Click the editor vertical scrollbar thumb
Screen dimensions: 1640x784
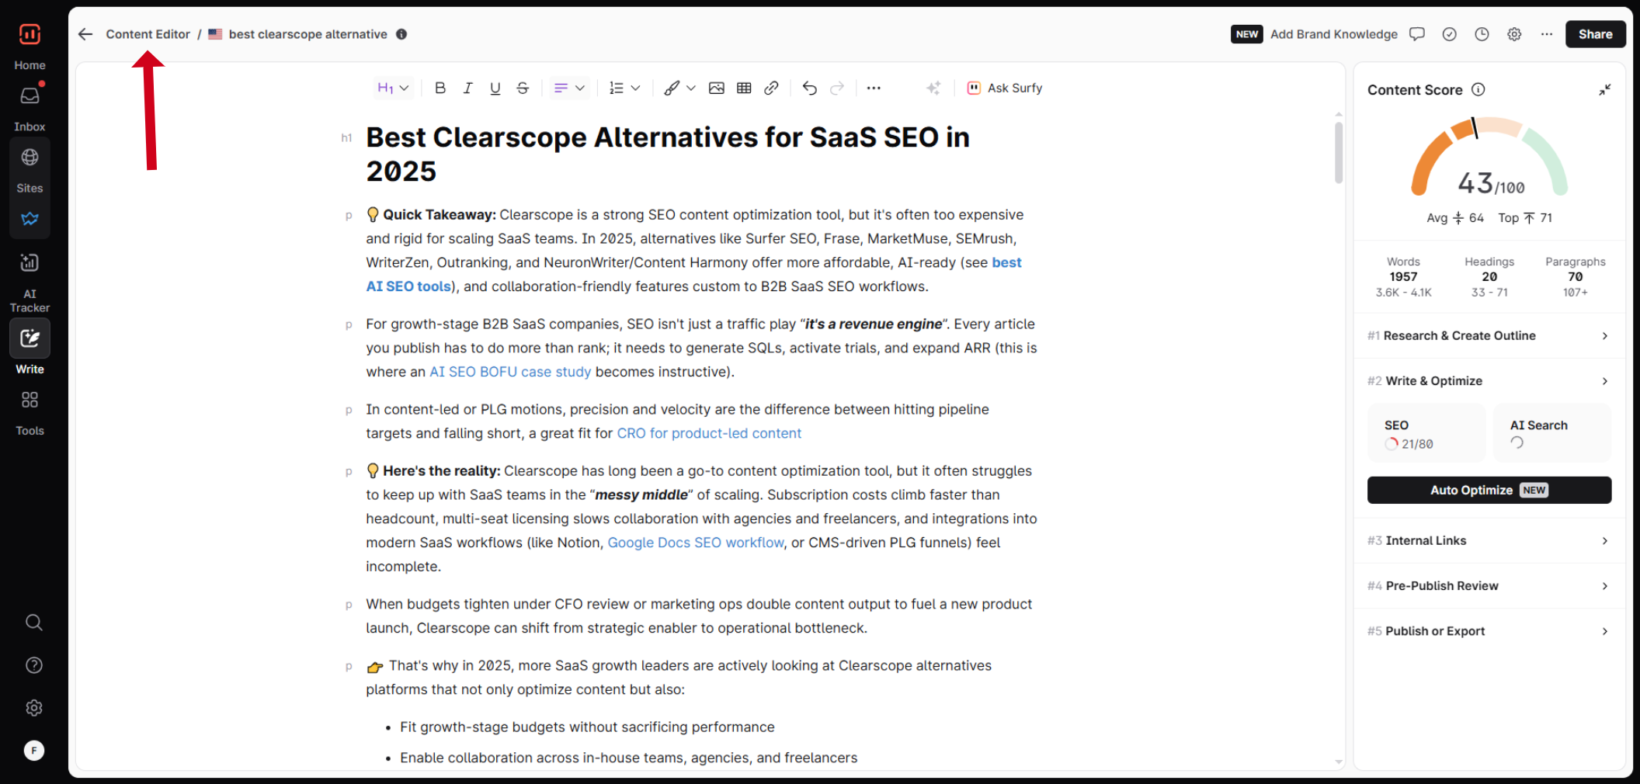(x=1339, y=152)
